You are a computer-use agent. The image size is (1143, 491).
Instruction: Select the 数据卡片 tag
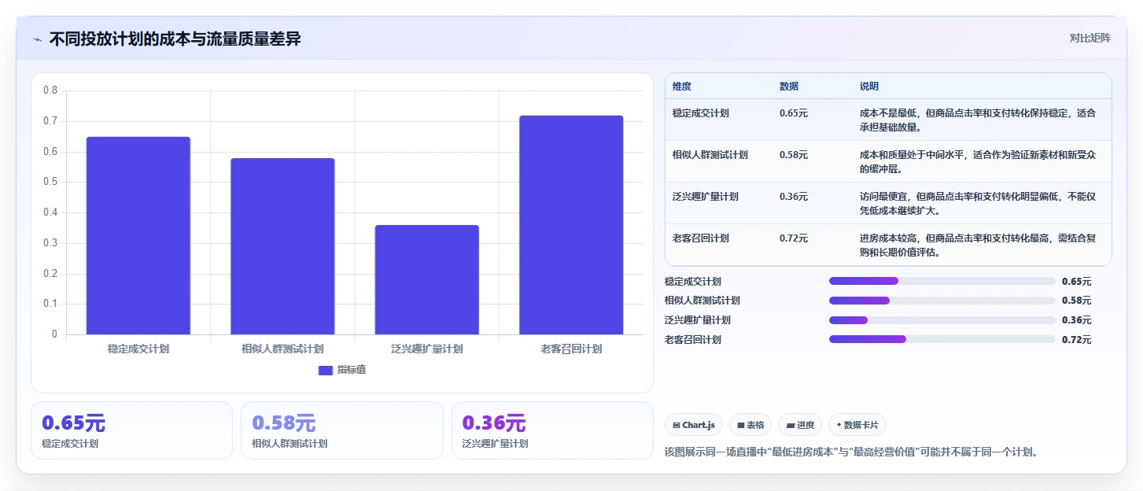[x=857, y=425]
